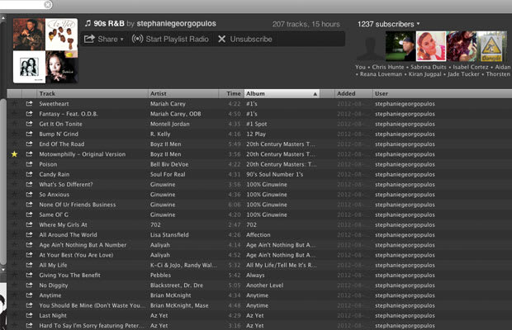Expand the 1237 subscribers dropdown
The image size is (512, 330).
tap(389, 24)
